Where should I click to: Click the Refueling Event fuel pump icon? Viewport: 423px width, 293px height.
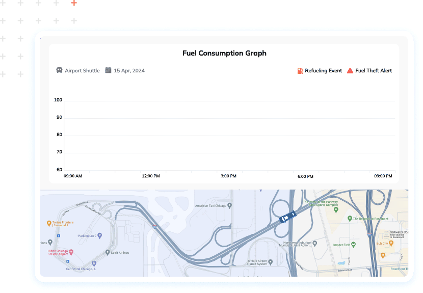(300, 71)
